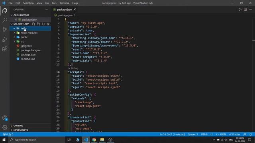Change indentation Spaces: 2 setting
Image resolution: width=255 pixels, height=143 pixels.
[193, 134]
